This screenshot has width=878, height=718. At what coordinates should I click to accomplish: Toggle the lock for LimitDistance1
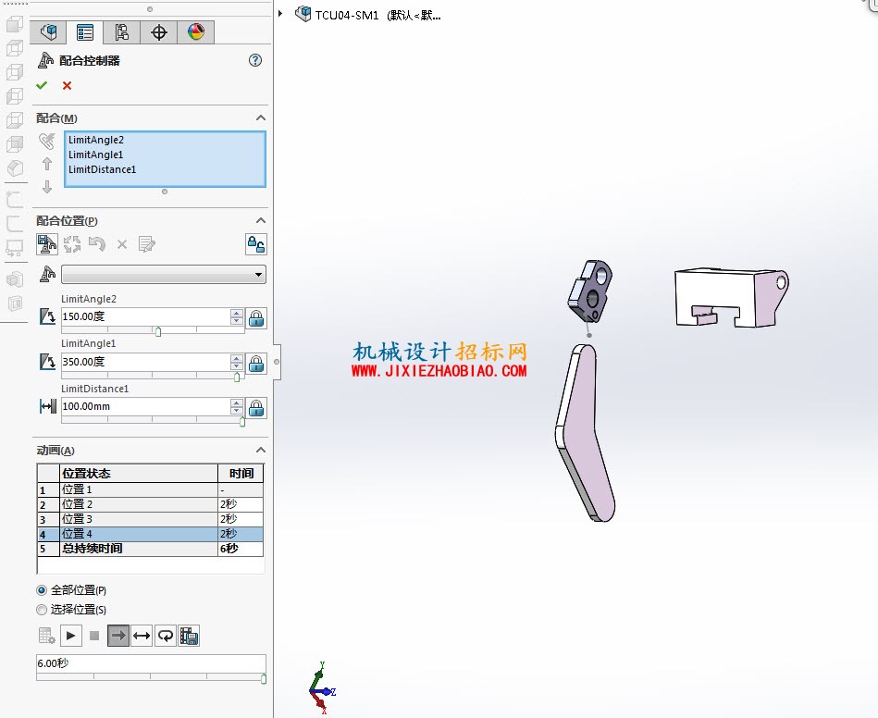click(256, 408)
